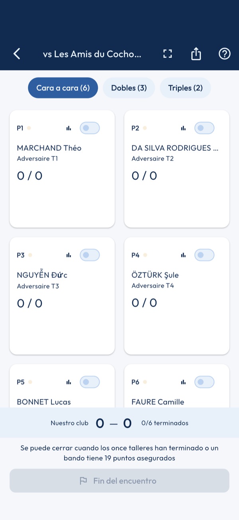
Task: Enable the switch on BONNET Lucas card
Action: tap(90, 382)
